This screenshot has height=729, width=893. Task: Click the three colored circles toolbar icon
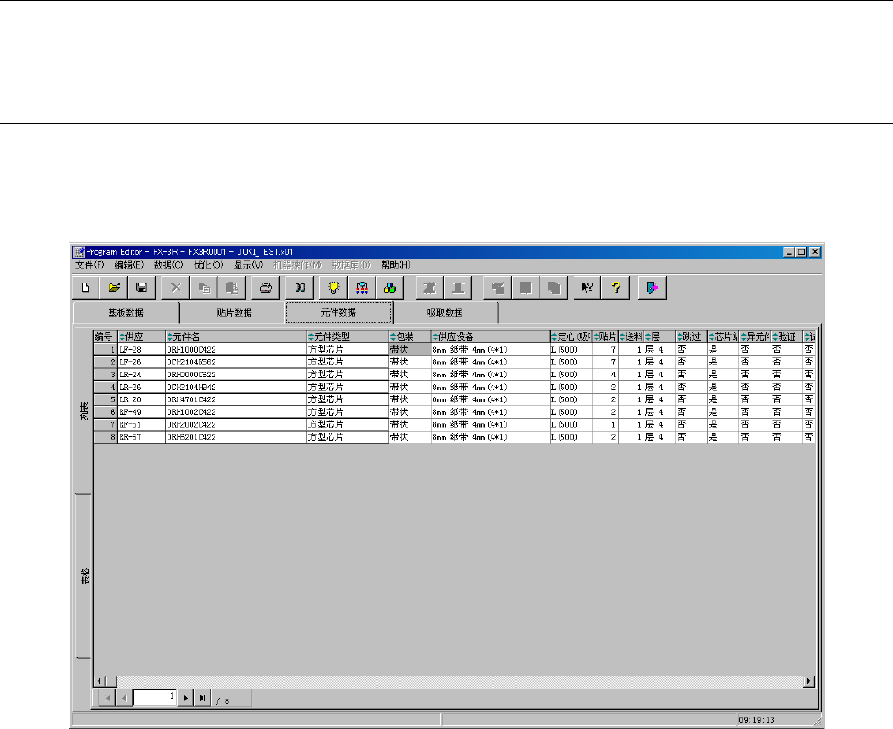pos(389,287)
